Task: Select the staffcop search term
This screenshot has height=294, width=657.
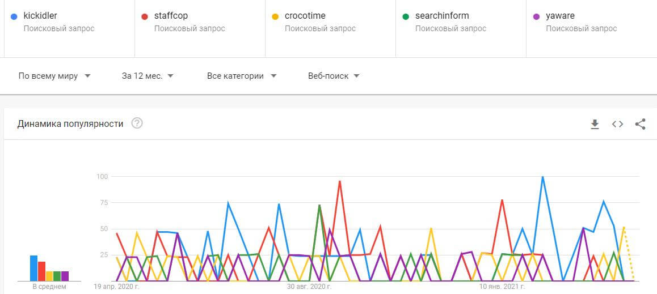Action: coord(171,16)
